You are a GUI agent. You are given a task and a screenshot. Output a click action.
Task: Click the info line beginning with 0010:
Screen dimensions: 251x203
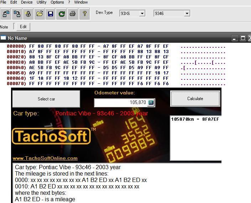point(77,187)
